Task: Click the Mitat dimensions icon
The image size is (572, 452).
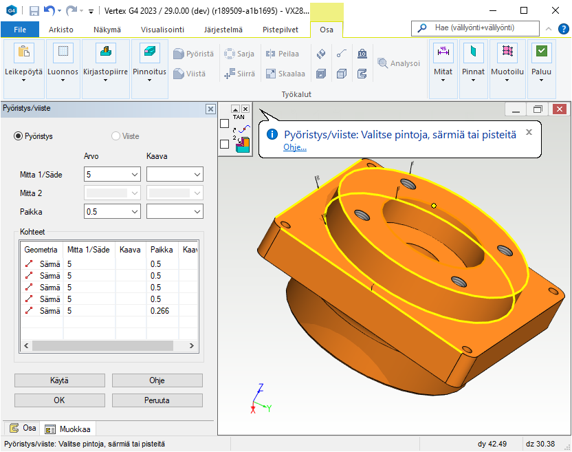Action: click(x=443, y=52)
